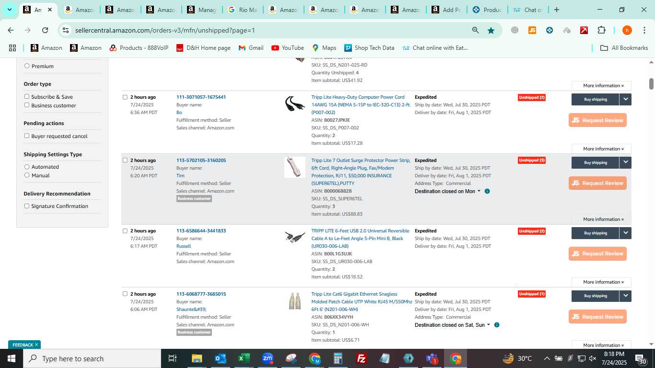The height and width of the screenshot is (368, 655).
Task: Go back to previous page
Action: click(11, 30)
